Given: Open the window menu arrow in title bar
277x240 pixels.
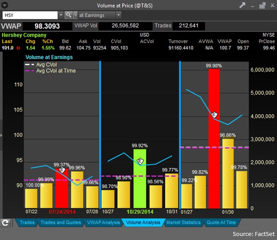Looking at the screenshot, I should click(x=4, y=5).
